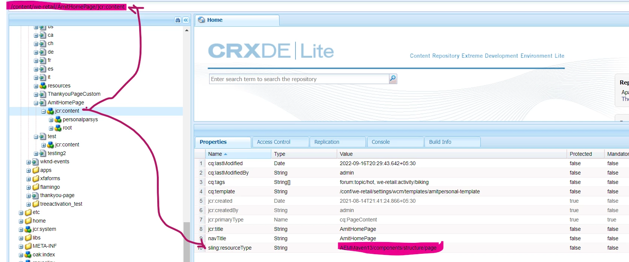
Task: Click the apps folder icon
Action: [36, 170]
